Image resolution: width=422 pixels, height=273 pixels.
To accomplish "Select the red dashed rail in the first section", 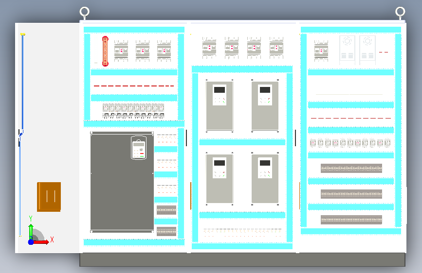I will click(134, 86).
